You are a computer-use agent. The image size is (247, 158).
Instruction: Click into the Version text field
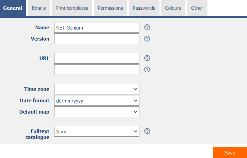point(97,39)
